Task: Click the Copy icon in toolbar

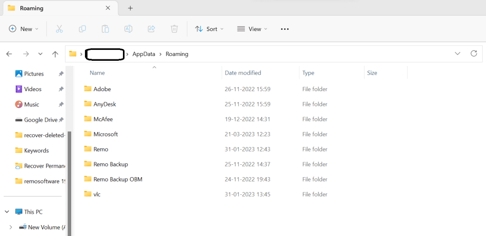Action: point(83,29)
